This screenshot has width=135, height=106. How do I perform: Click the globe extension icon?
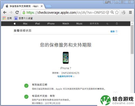coord(123,12)
